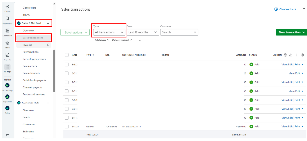Image resolution: width=307 pixels, height=141 pixels.
Task: Open three-dot more options in table header
Action: [x=297, y=55]
